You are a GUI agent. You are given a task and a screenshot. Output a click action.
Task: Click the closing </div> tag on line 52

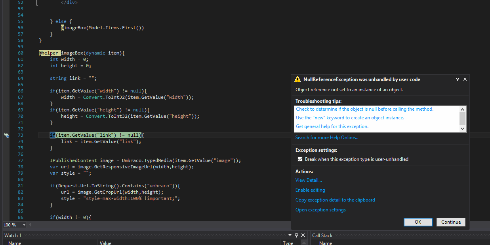tap(69, 2)
